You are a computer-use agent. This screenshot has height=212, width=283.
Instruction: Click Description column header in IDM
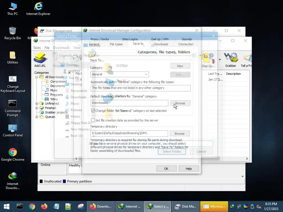233,74
